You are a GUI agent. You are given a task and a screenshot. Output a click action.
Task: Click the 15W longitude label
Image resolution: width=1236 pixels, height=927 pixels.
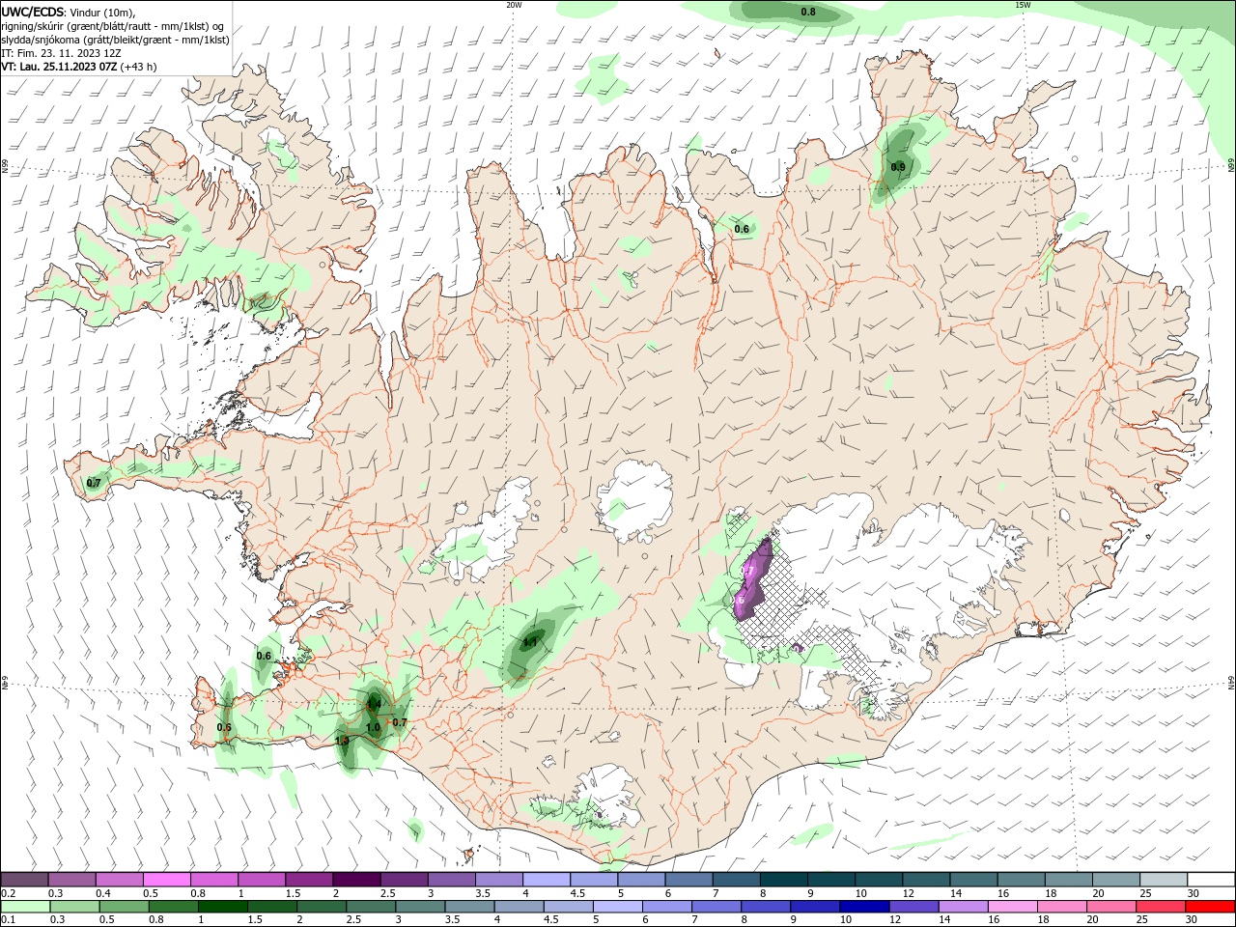tap(1022, 5)
